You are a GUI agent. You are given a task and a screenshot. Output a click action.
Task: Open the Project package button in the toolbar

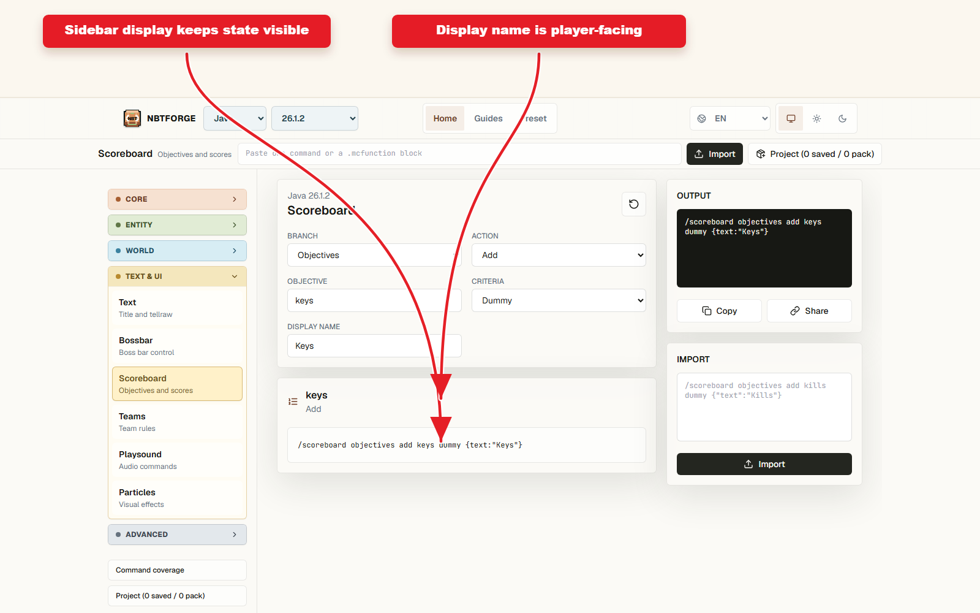[815, 154]
